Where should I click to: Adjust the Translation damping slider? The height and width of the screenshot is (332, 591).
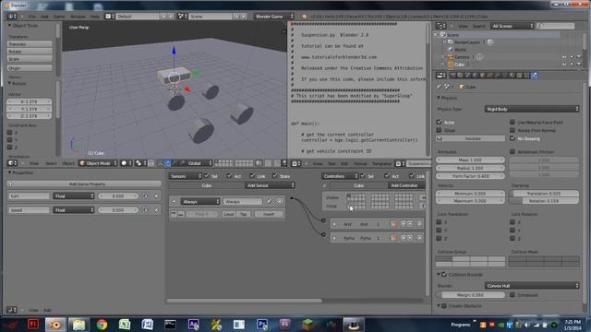(x=544, y=194)
